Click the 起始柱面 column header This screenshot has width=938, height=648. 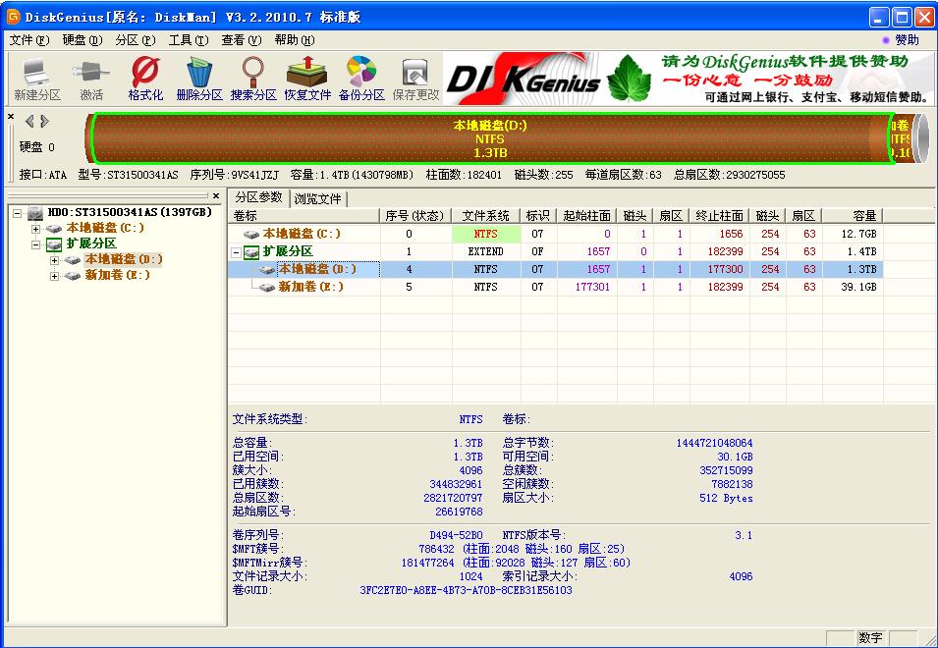[x=586, y=215]
